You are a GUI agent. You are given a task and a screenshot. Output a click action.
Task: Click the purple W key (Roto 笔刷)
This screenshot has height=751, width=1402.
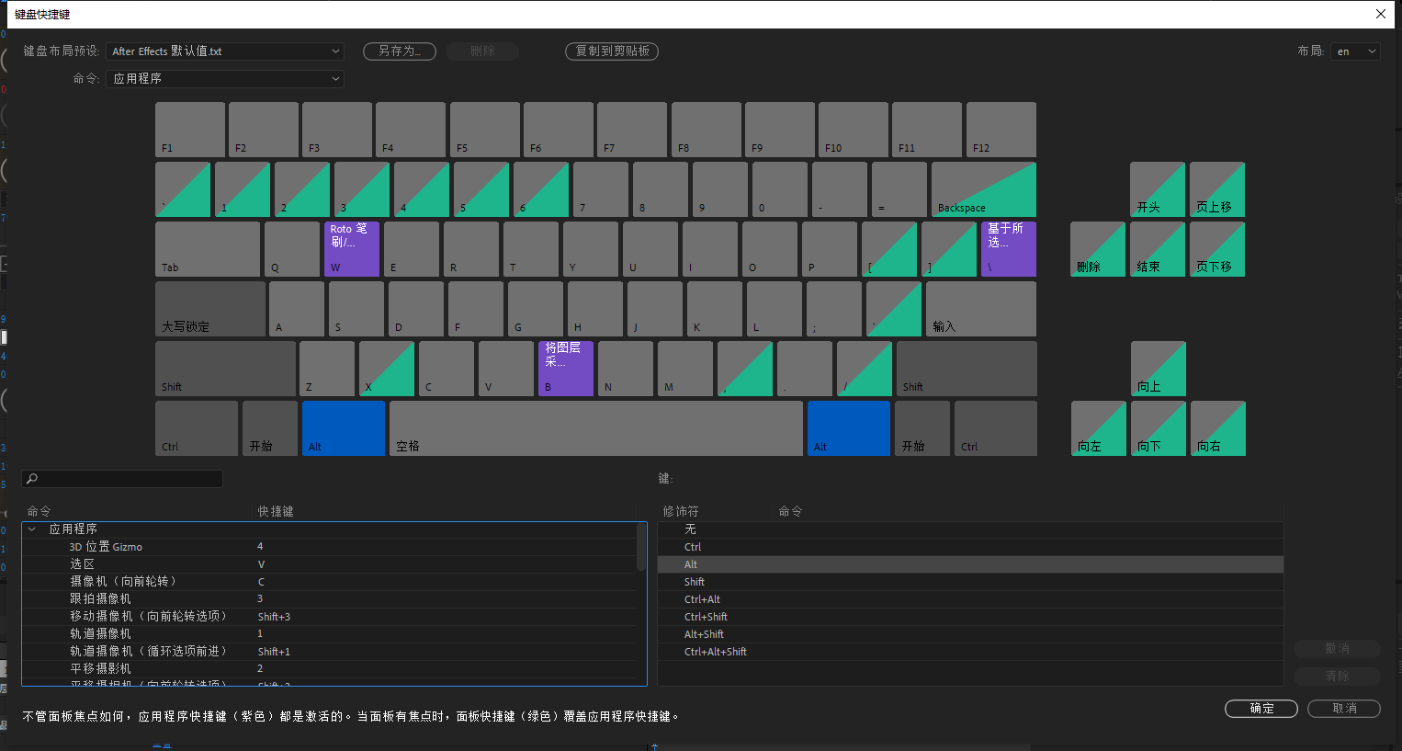352,249
